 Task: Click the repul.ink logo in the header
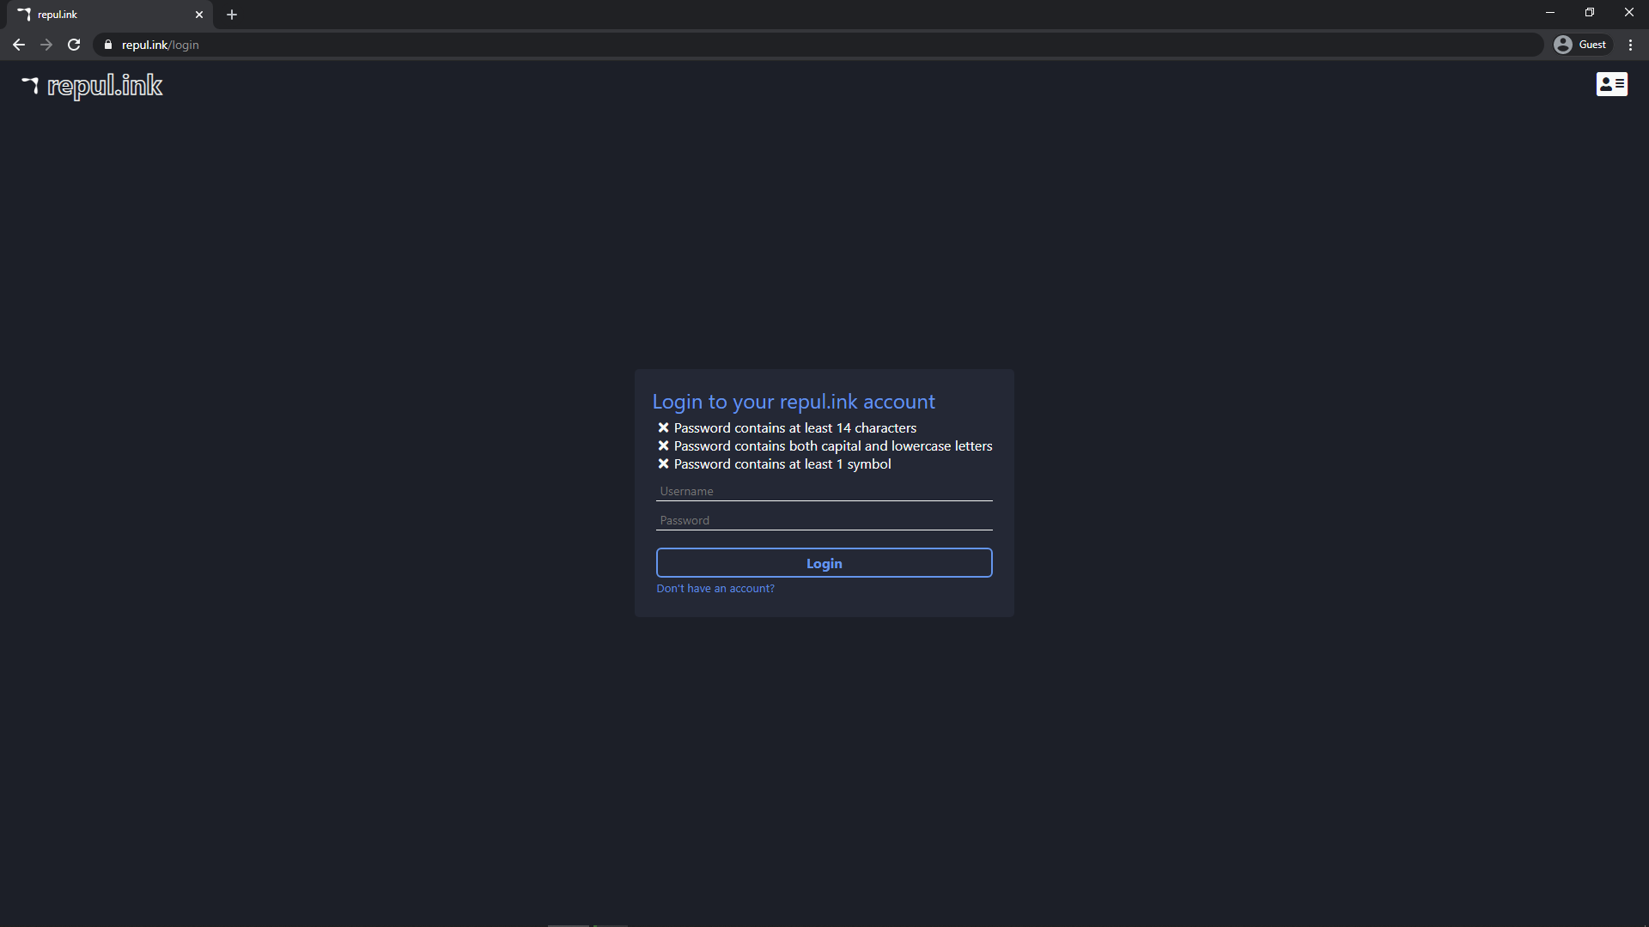pos(92,85)
